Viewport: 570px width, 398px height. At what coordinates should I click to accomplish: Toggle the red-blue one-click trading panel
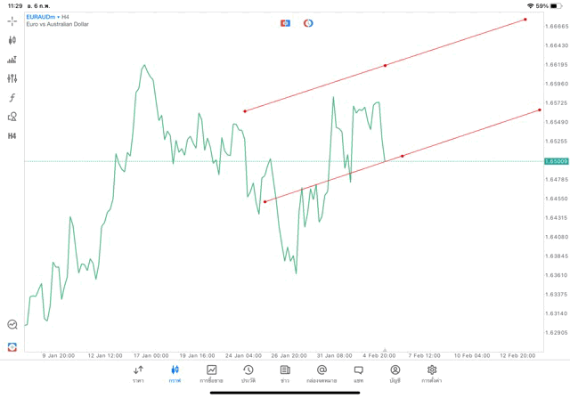285,23
